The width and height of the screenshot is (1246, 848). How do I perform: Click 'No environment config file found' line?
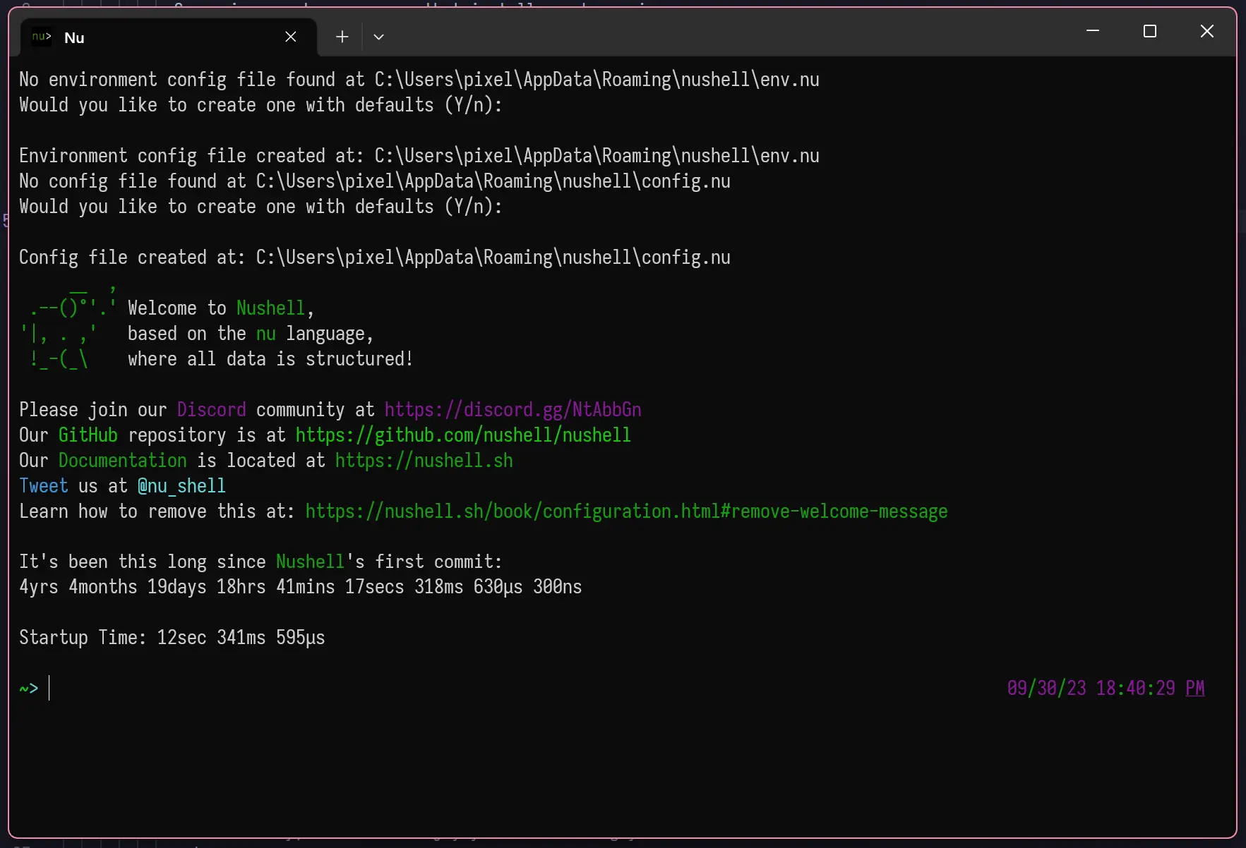pyautogui.click(x=419, y=80)
